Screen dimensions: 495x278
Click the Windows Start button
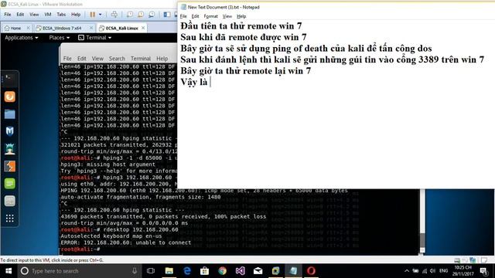point(9,271)
